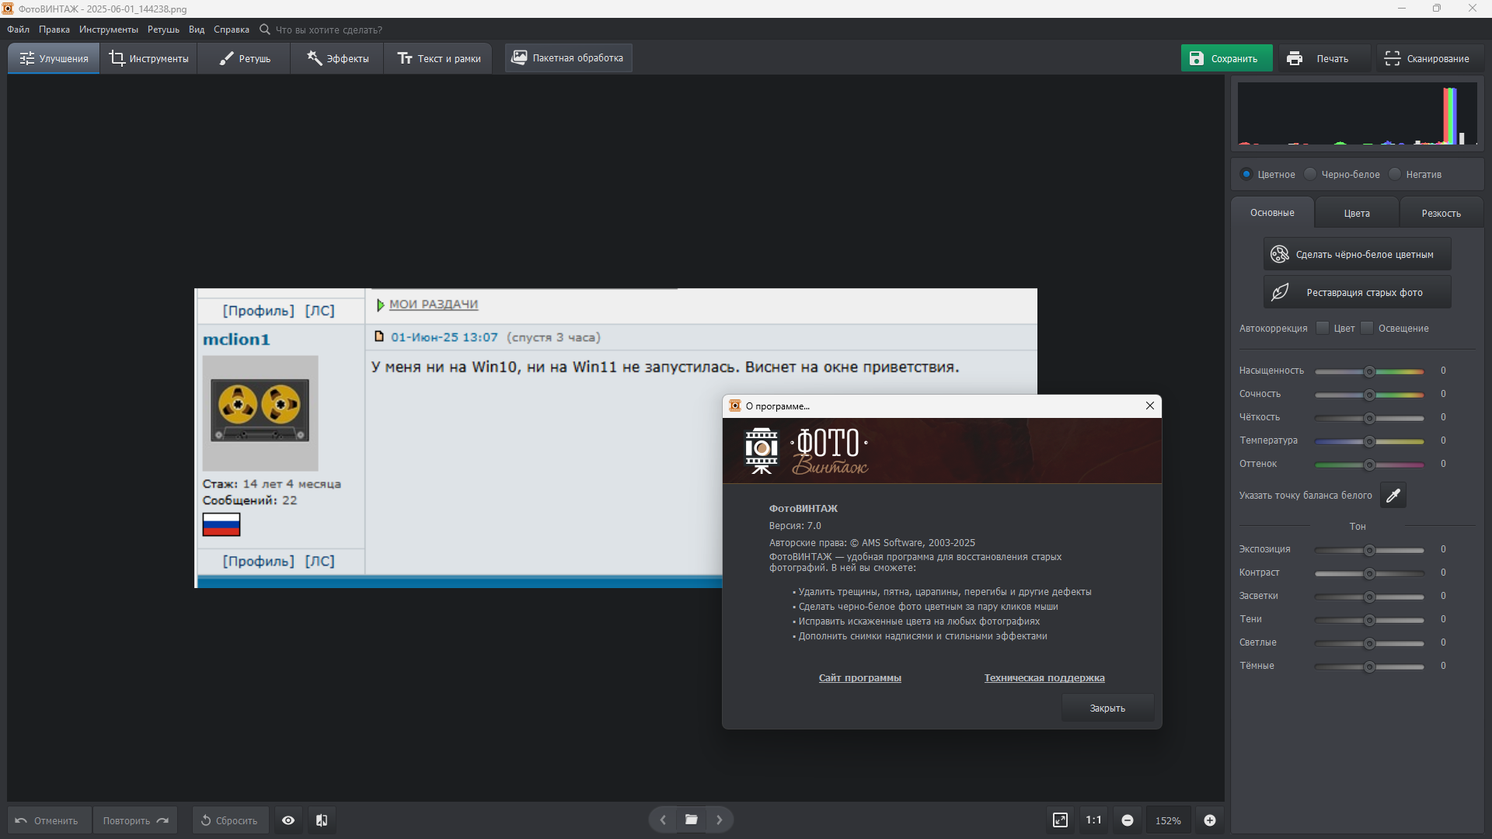The width and height of the screenshot is (1492, 839).
Task: Adjust the Тени slider
Action: [1369, 620]
